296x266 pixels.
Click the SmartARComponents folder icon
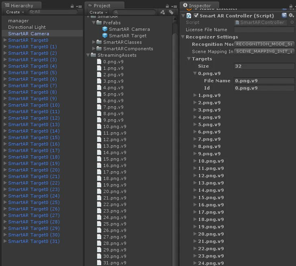(99, 49)
